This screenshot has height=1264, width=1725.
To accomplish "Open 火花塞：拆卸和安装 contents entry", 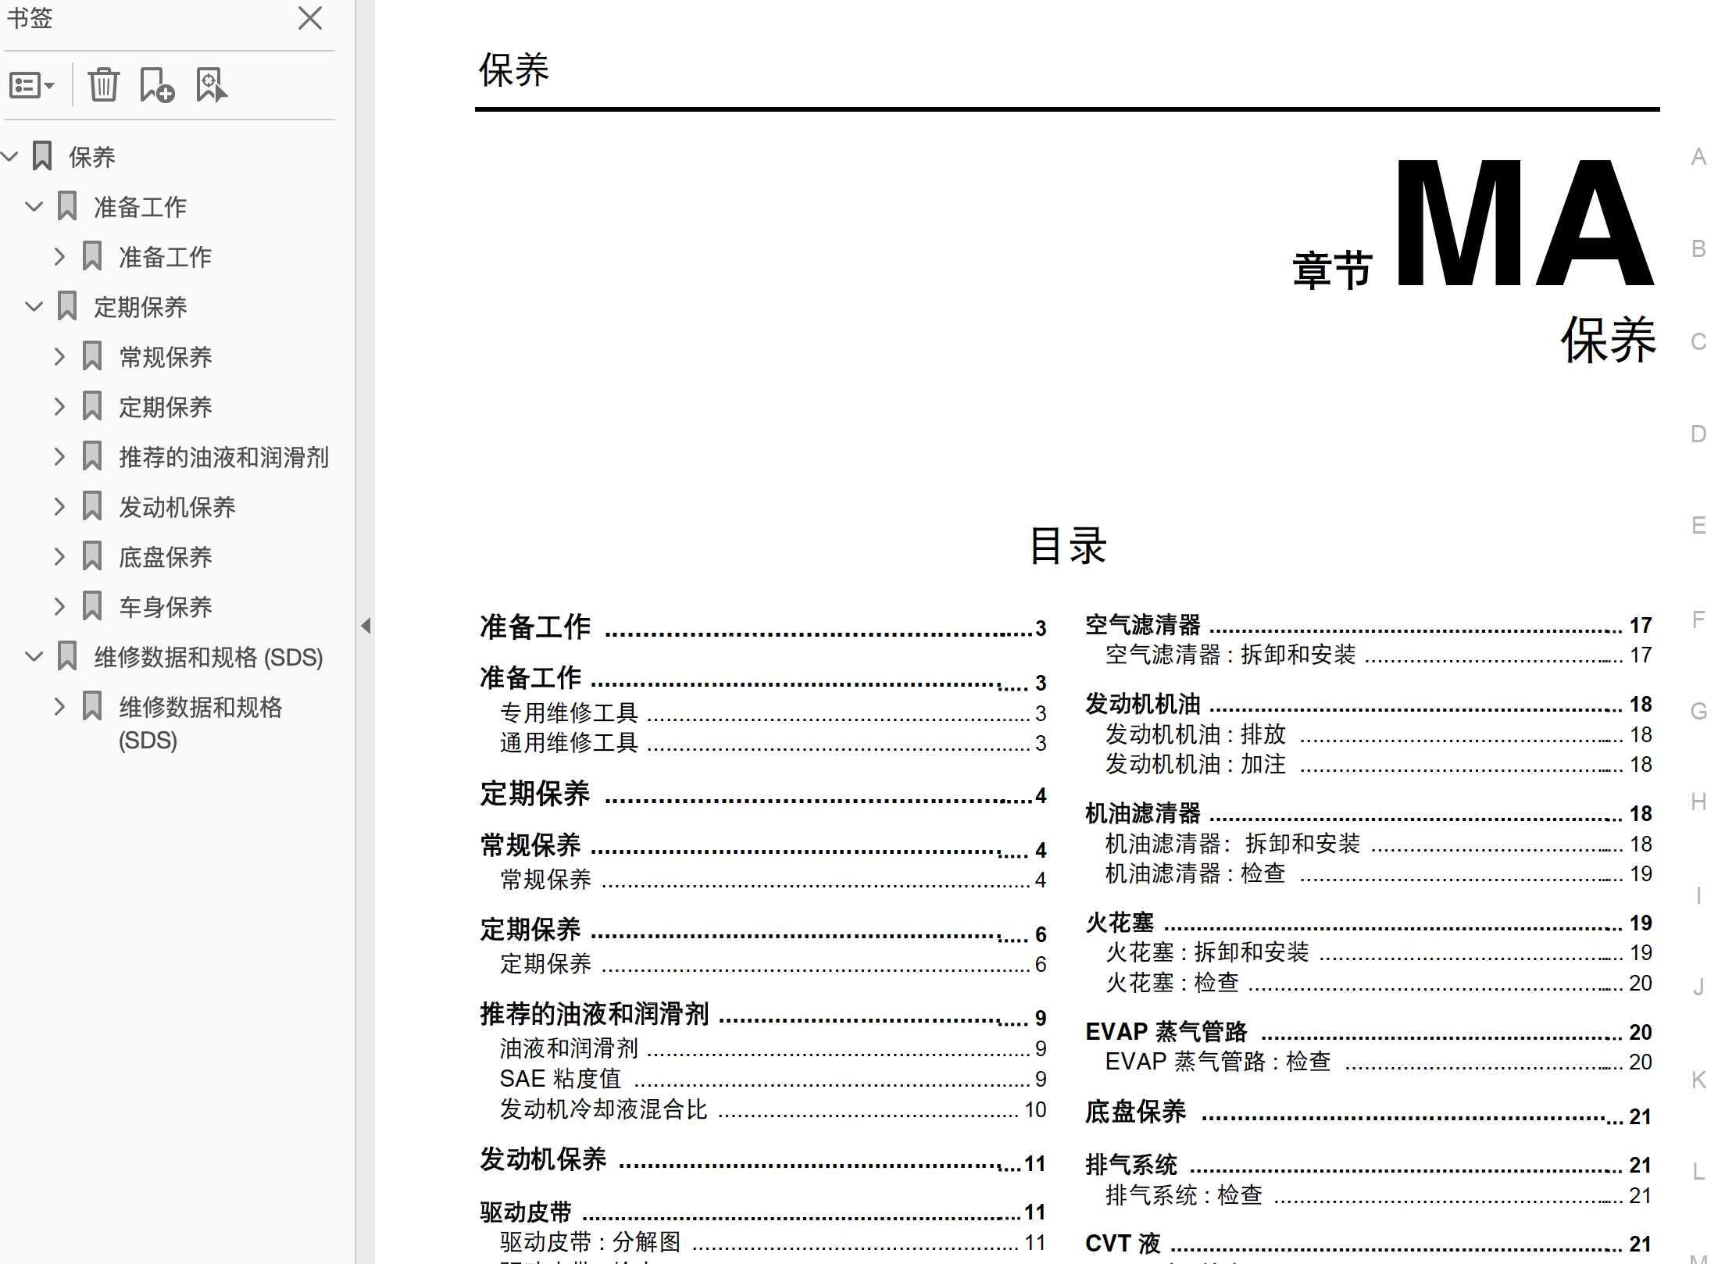I will pyautogui.click(x=1379, y=952).
